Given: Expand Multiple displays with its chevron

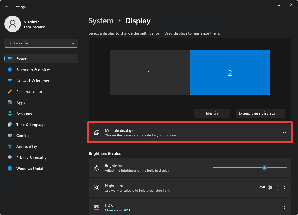Looking at the screenshot, I should pos(285,133).
